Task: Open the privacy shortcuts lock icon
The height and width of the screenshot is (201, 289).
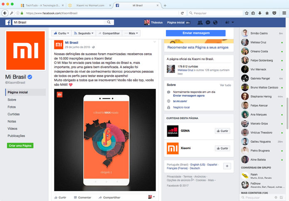Action: click(x=227, y=22)
